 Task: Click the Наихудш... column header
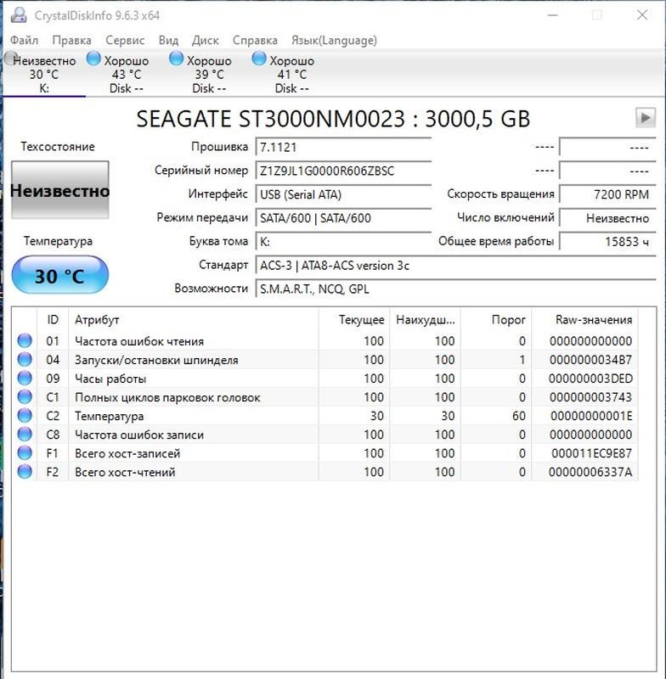(425, 320)
